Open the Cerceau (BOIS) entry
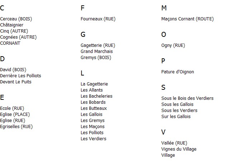Viewport: 242px width, 161px height. [16, 19]
